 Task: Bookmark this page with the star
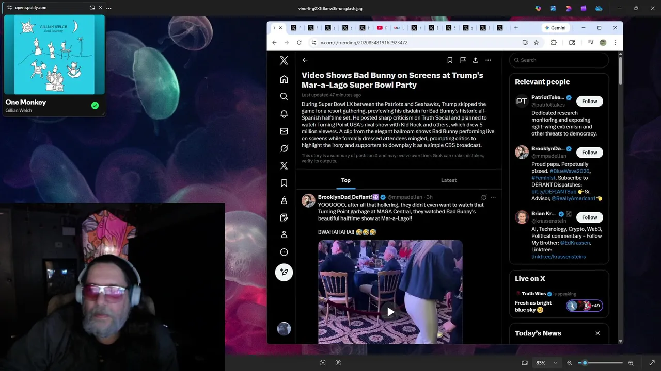tap(537, 43)
